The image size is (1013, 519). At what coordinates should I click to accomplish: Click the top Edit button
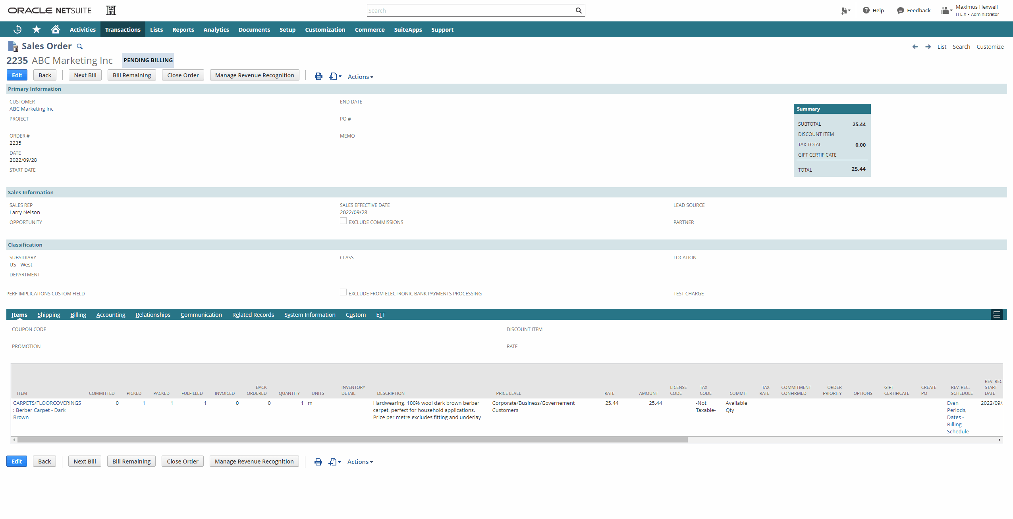coord(17,75)
